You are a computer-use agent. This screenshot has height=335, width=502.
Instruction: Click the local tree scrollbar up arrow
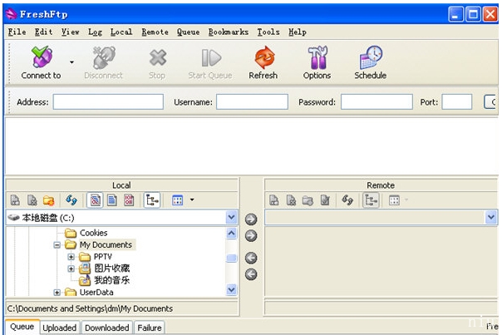point(232,233)
